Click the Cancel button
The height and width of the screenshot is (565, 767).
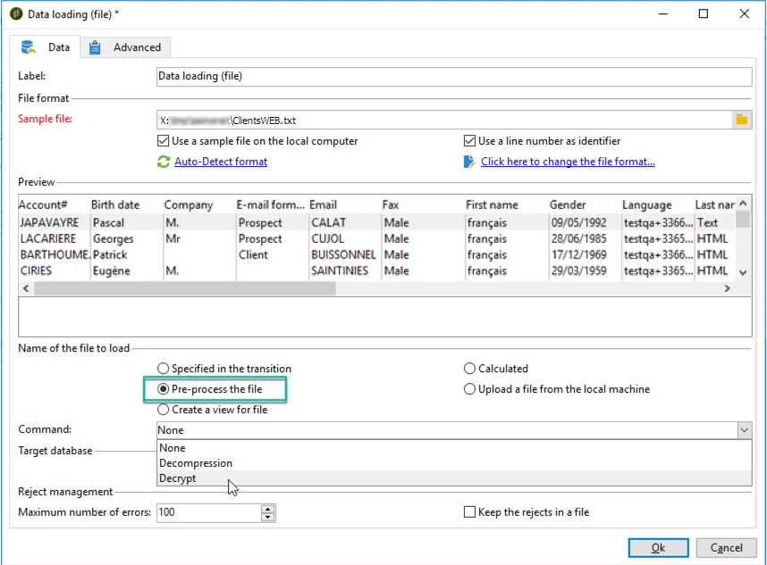727,548
